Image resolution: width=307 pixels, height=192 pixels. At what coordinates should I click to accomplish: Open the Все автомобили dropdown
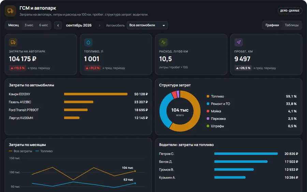(x=147, y=25)
